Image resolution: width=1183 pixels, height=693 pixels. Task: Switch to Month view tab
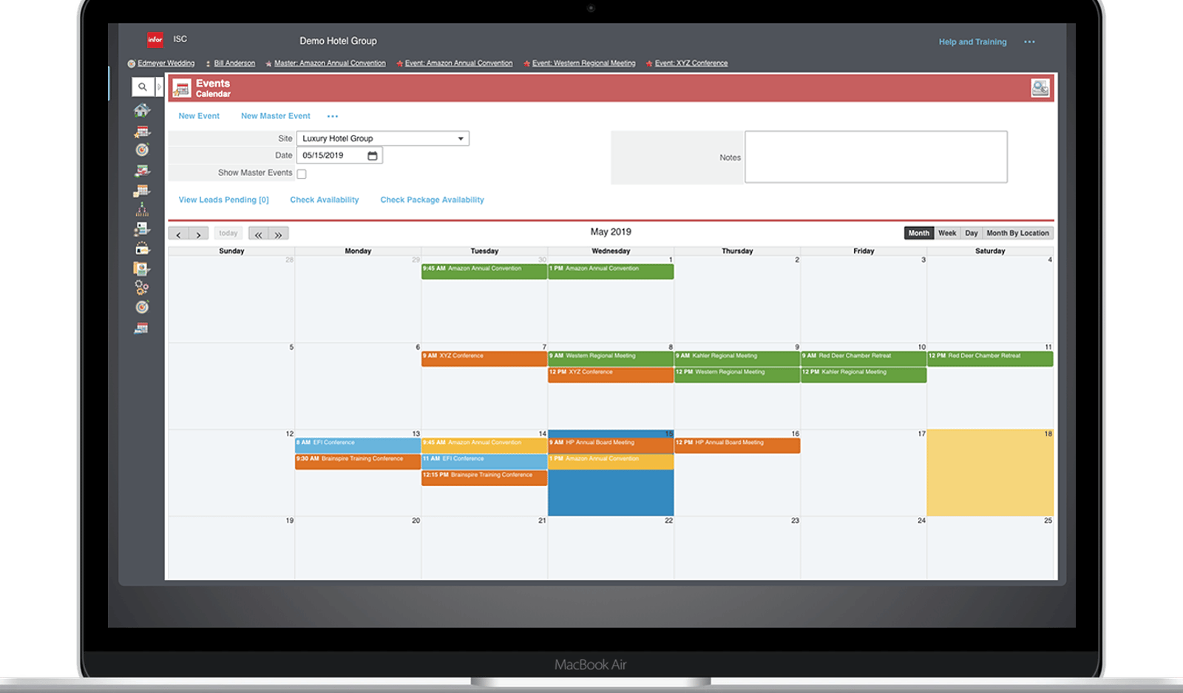(x=919, y=233)
